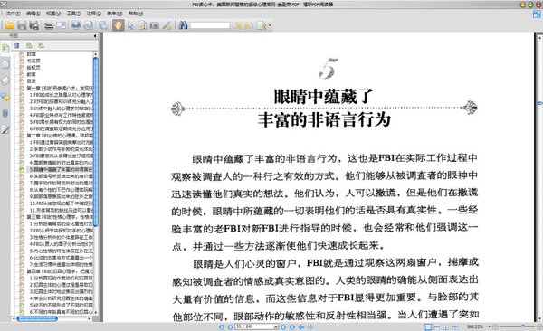Viewport: 543px width, 331px height.
Task: Select the Hand tool
Action: click(x=118, y=25)
